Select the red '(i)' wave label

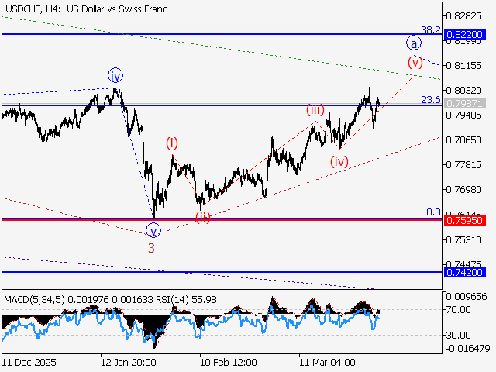click(x=171, y=143)
